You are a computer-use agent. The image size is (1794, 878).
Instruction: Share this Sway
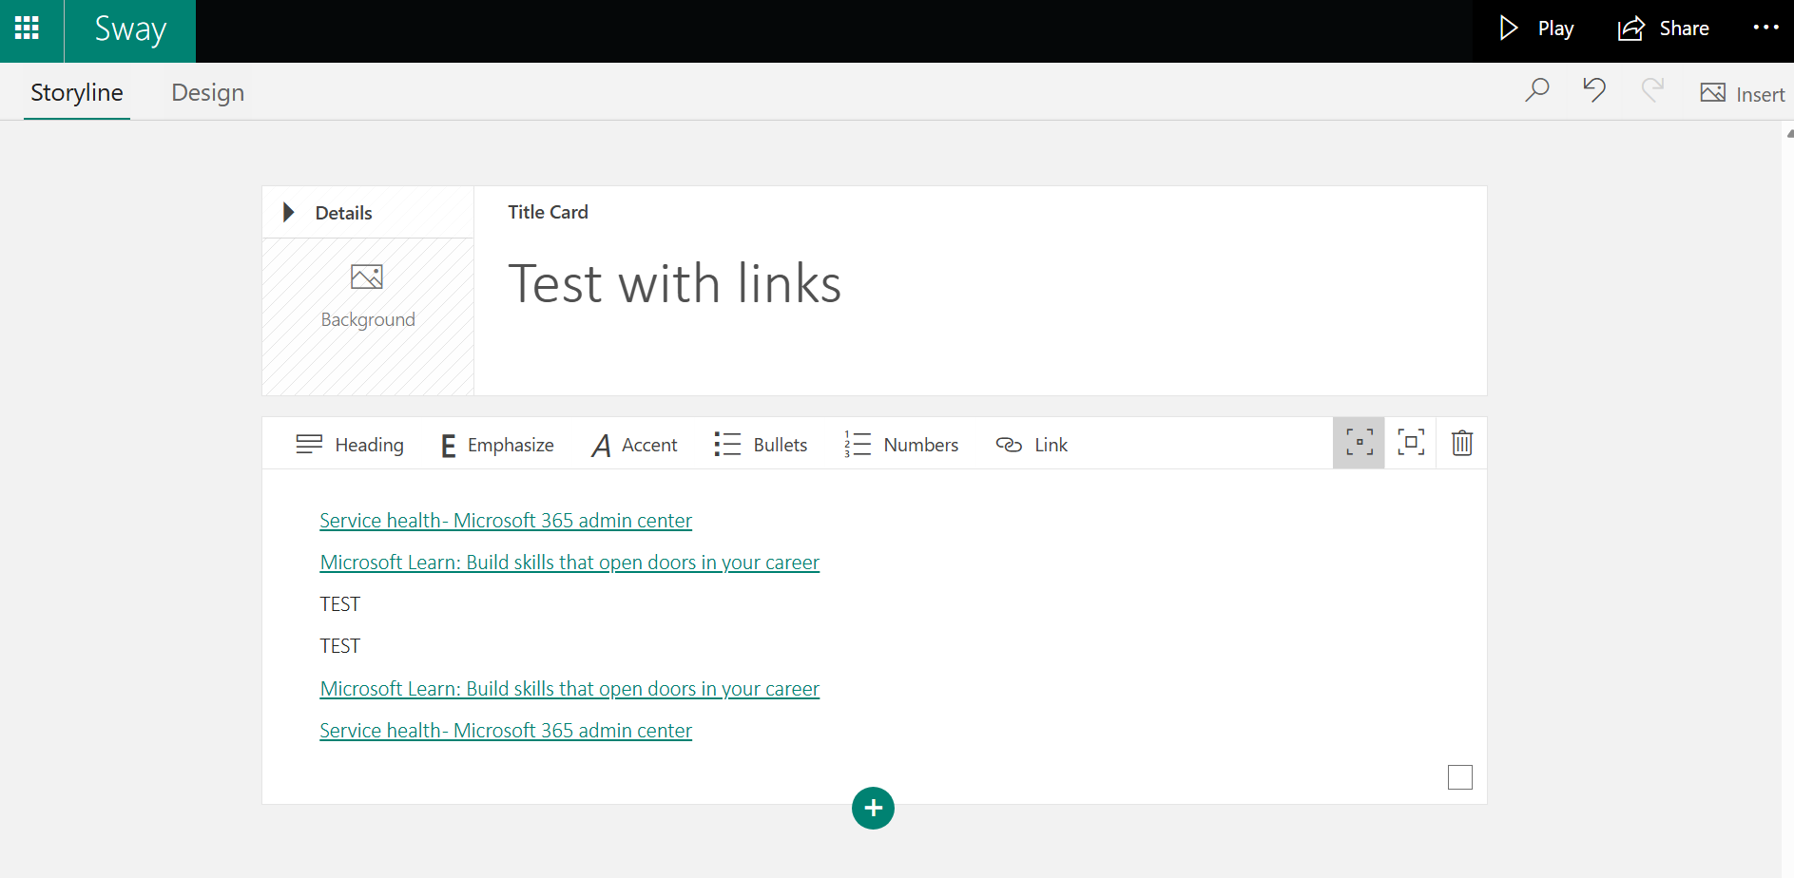point(1664,29)
